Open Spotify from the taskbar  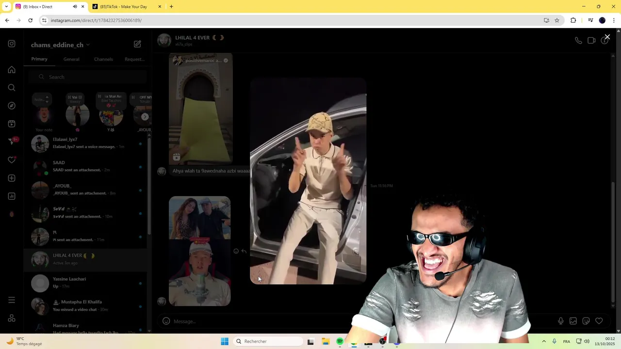point(340,341)
